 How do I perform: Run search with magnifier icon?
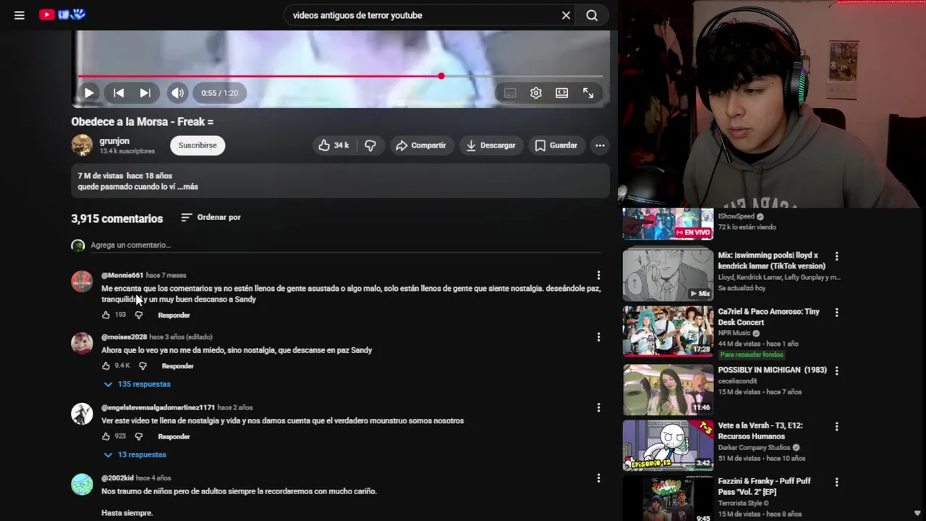point(592,15)
